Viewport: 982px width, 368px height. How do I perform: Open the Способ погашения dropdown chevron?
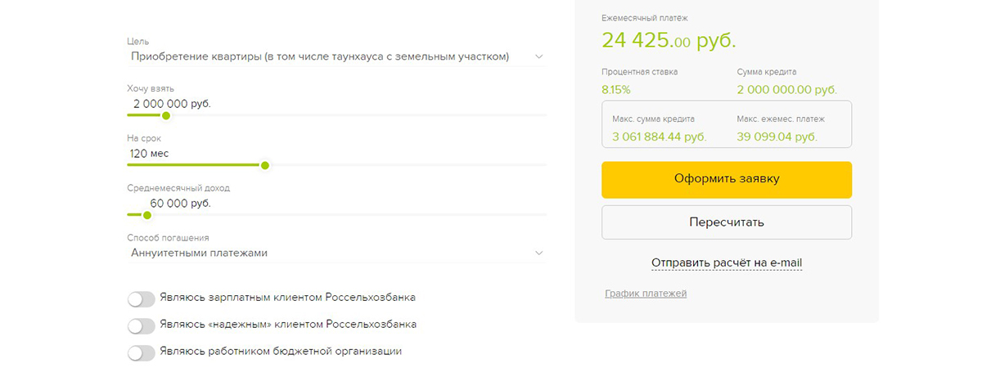tap(538, 253)
